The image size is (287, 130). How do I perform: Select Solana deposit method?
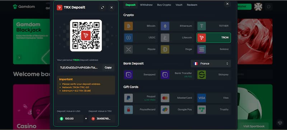[x=214, y=49]
